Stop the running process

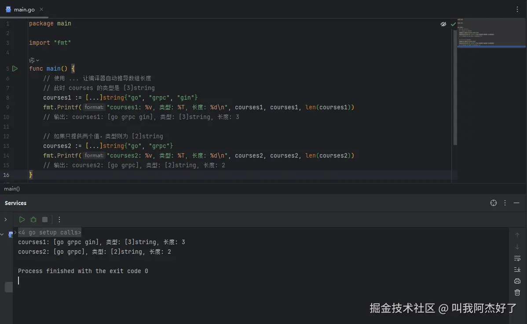(x=45, y=220)
